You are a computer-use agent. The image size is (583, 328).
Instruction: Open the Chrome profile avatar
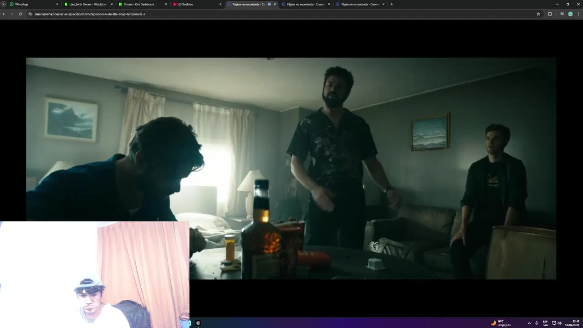click(x=570, y=14)
